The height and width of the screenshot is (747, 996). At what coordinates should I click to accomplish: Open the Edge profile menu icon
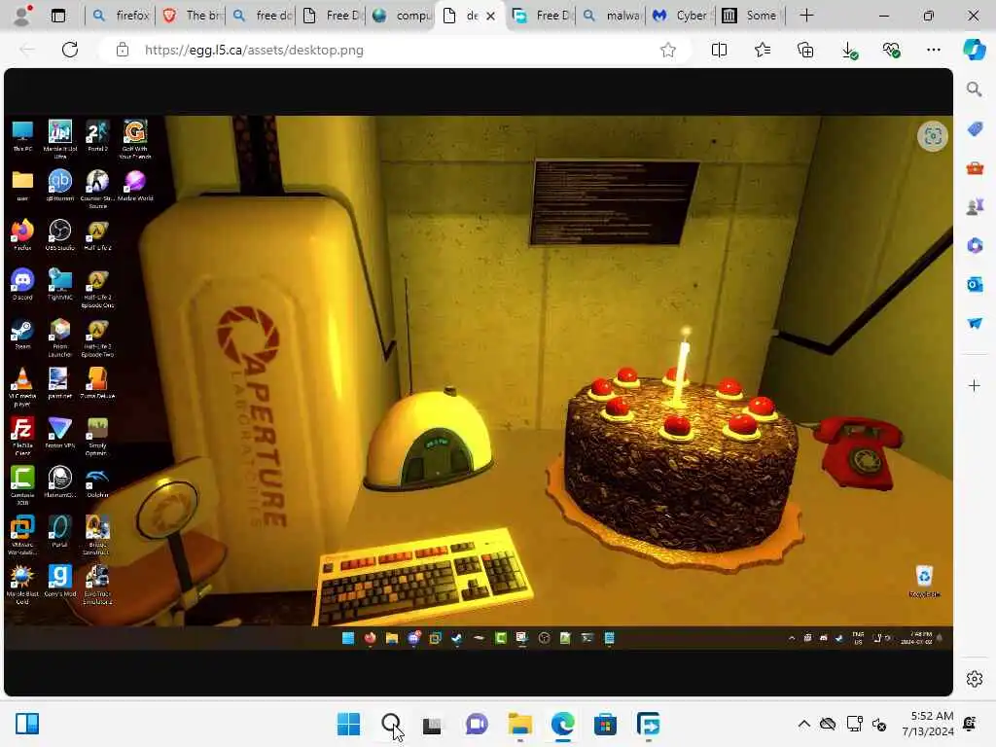[x=22, y=16]
